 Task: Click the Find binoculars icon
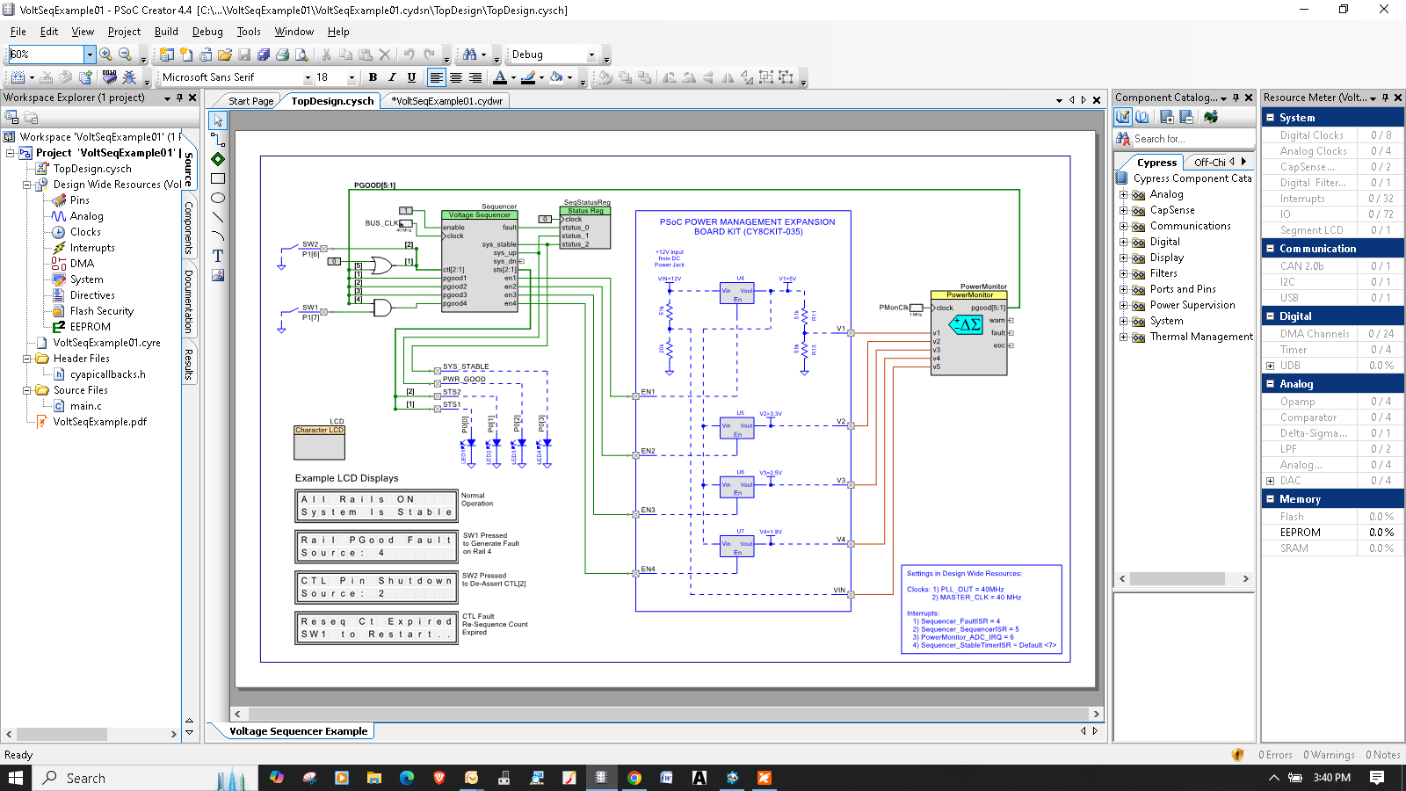[470, 54]
